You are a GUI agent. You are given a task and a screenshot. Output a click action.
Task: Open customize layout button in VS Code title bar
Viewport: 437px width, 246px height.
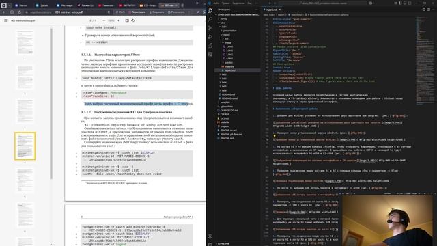[x=396, y=3]
